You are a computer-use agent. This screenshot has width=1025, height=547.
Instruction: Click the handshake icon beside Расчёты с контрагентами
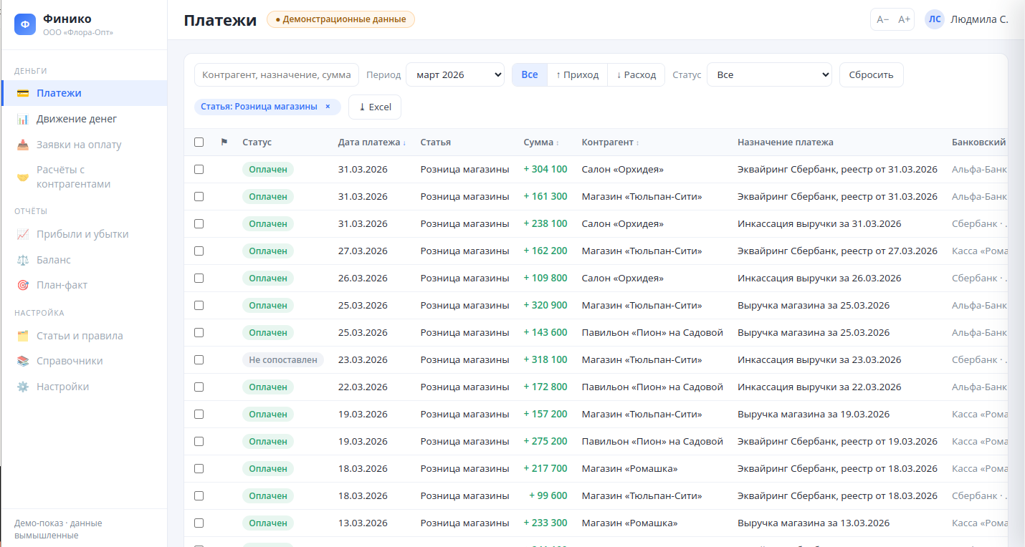pos(23,177)
